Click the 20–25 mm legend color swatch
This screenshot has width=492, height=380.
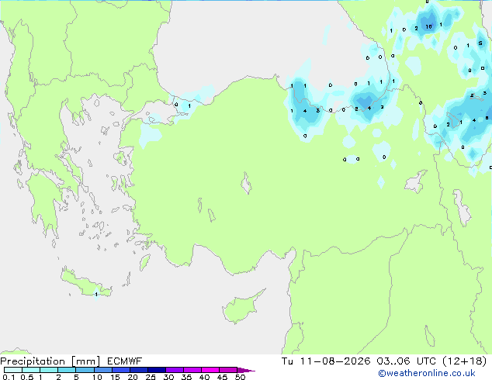pos(139,370)
